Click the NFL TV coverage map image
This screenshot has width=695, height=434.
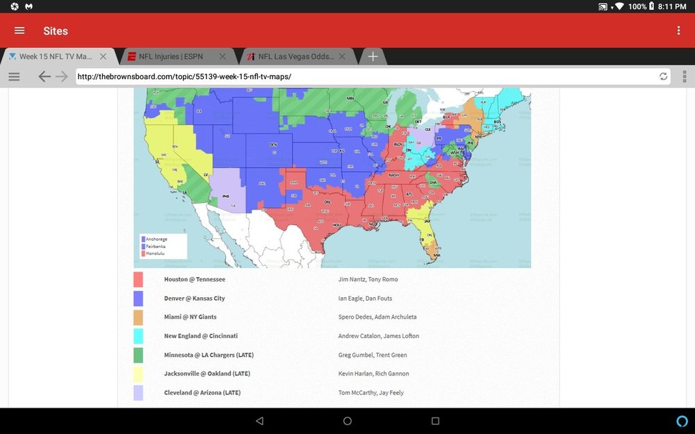332,178
